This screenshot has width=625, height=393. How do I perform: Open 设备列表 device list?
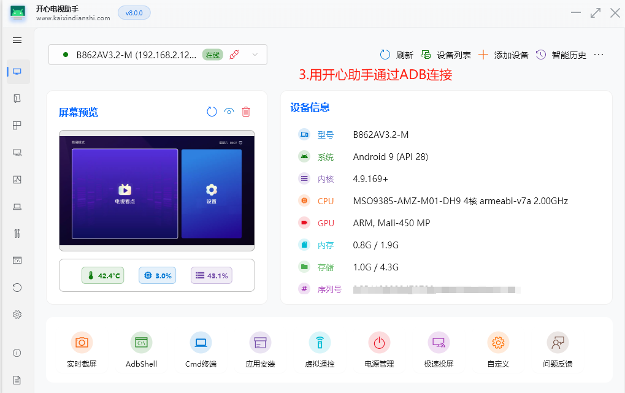coord(446,55)
